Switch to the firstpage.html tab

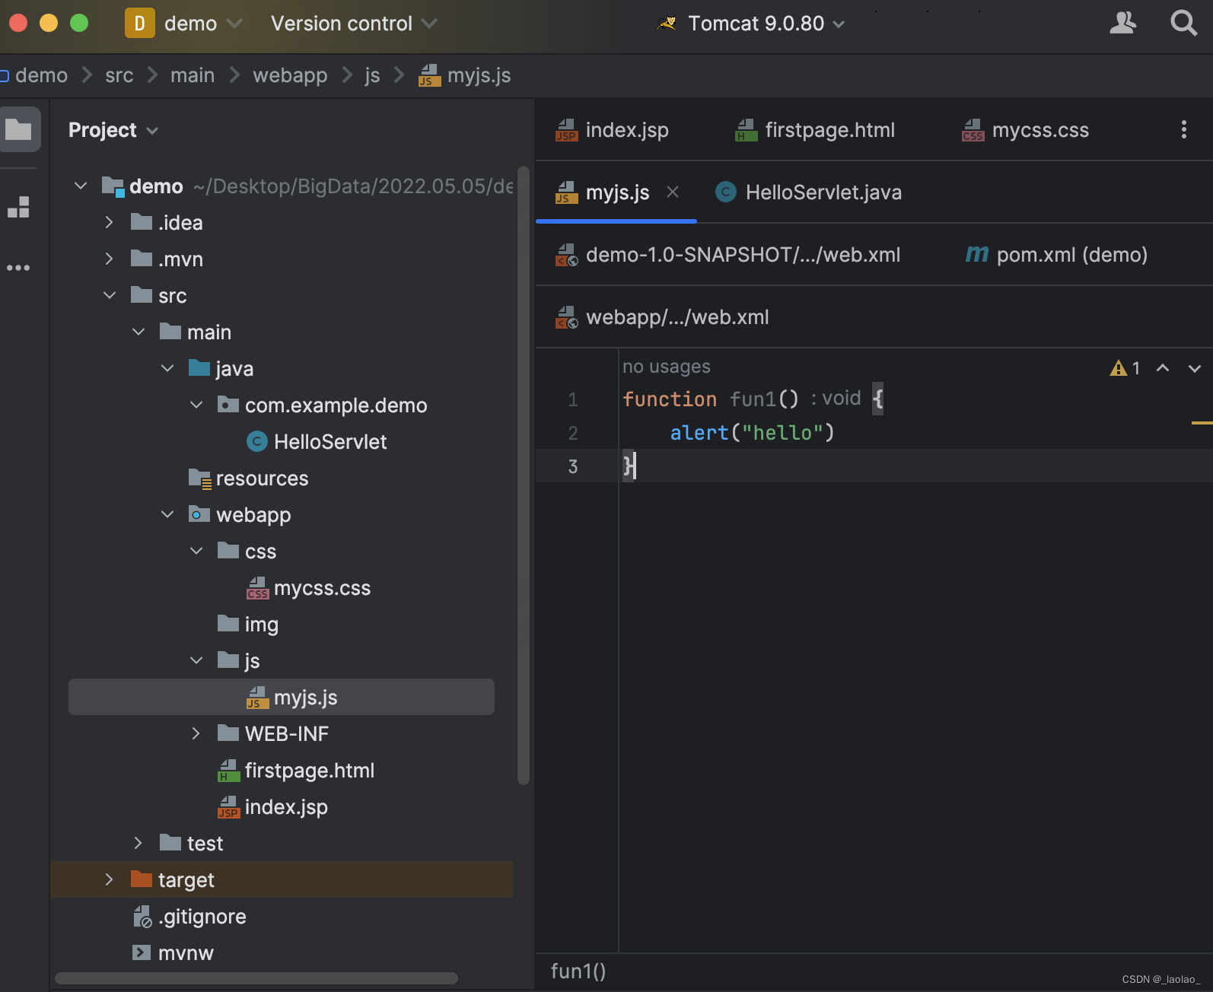point(815,130)
